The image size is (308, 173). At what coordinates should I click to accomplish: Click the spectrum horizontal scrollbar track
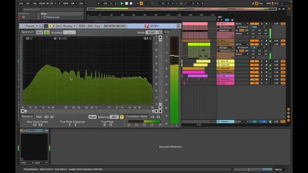90,111
